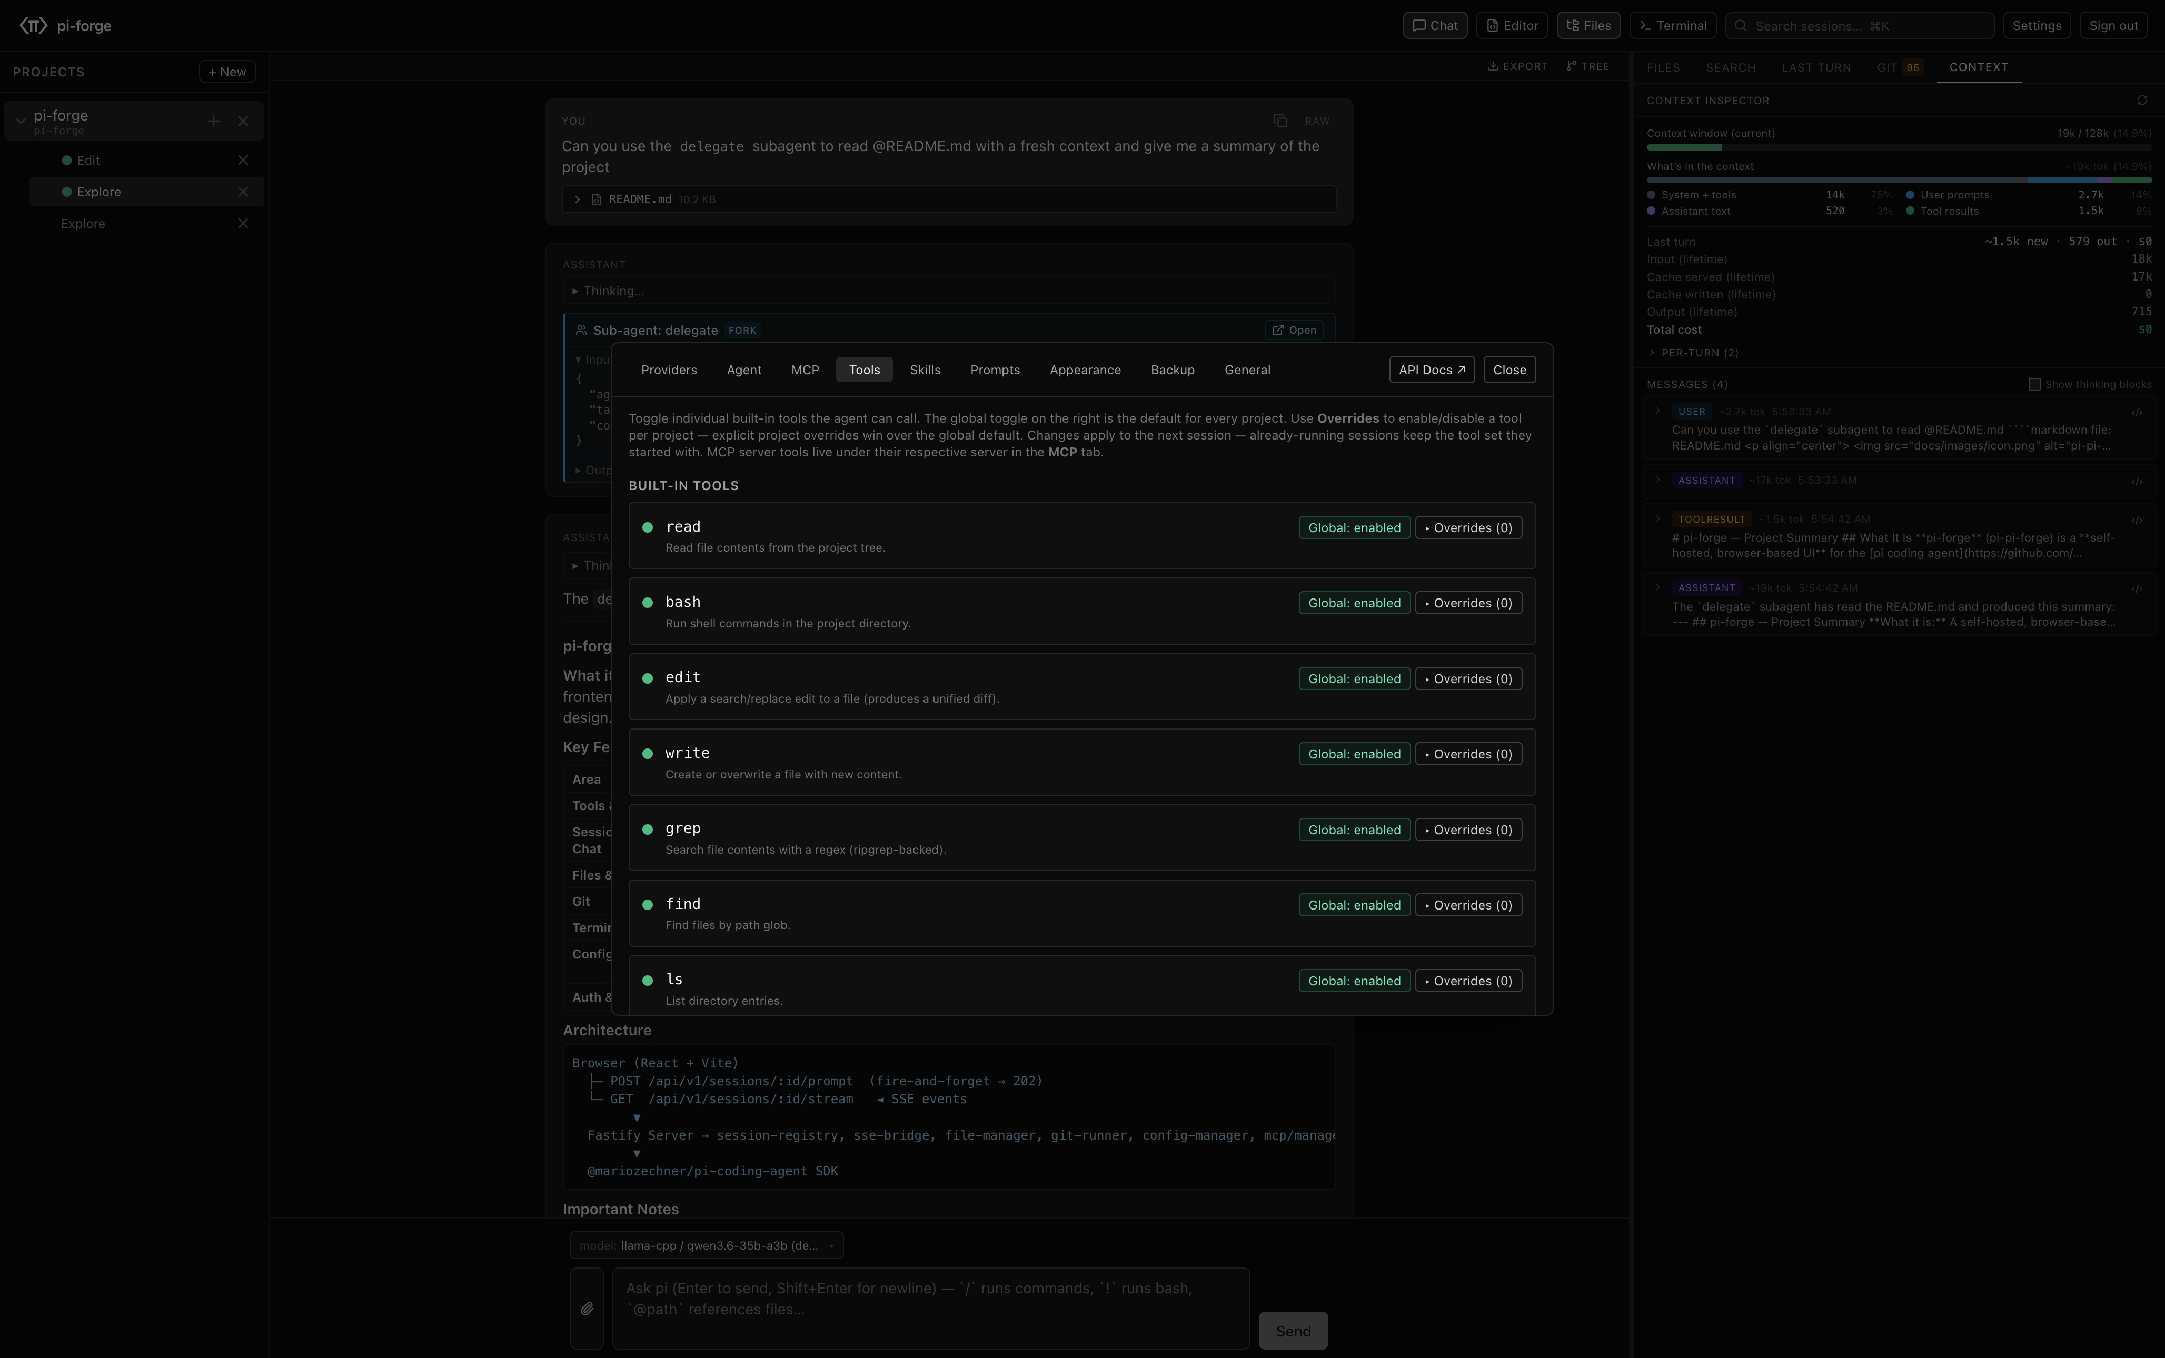Toggle write tool global enabled
The image size is (2165, 1358).
click(x=1355, y=754)
